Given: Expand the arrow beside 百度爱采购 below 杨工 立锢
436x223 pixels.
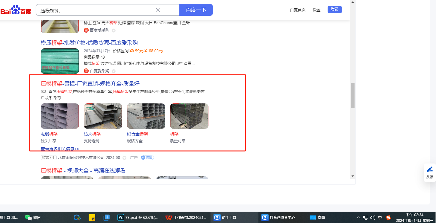Looking at the screenshot, I should tap(113, 30).
